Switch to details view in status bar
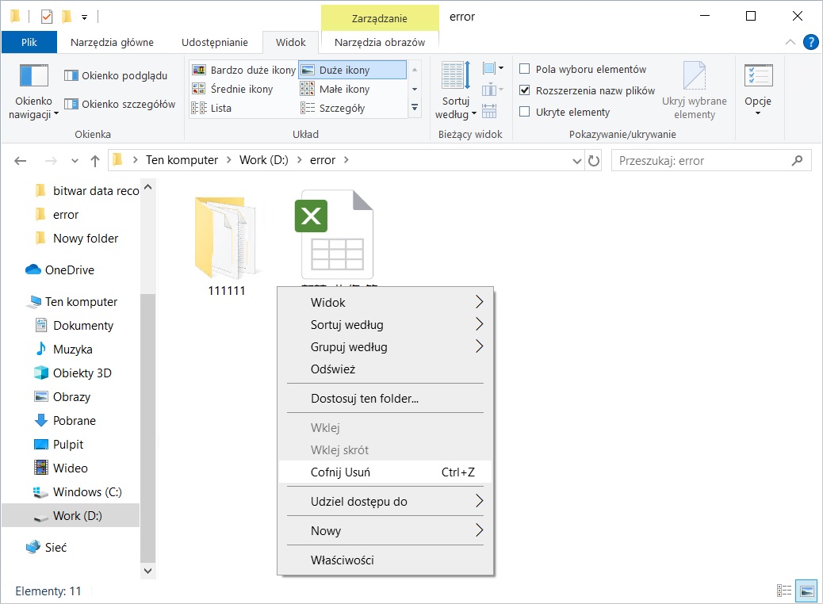 [x=784, y=591]
